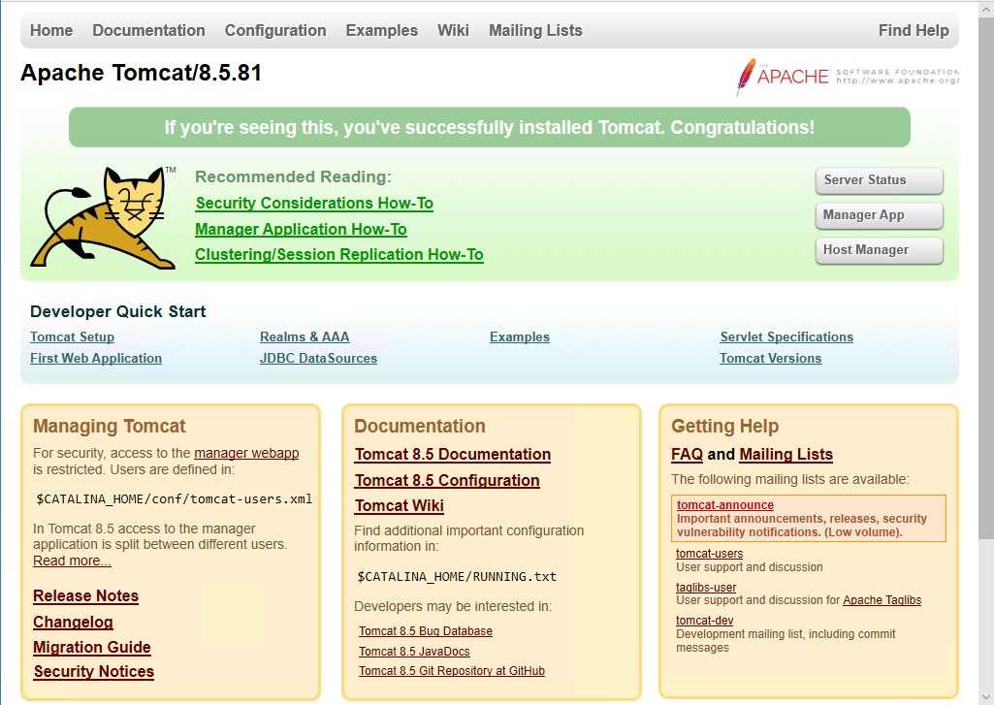
Task: Open the taglibs-user mailing list link
Action: (706, 587)
